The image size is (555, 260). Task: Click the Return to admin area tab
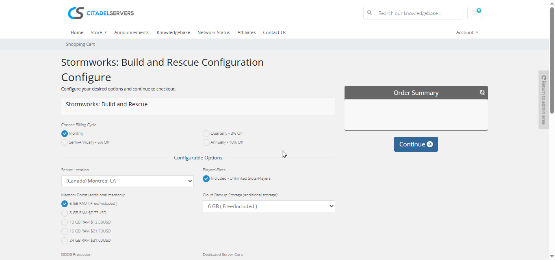(x=544, y=100)
